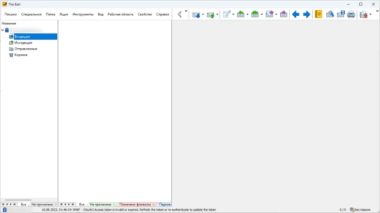Viewport: 380px width, 213px height.
Task: Click the collapse left angle bracket icon
Action: point(179,14)
